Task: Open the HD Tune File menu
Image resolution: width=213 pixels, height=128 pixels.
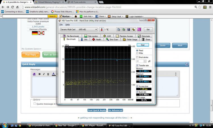Action: (x=61, y=25)
